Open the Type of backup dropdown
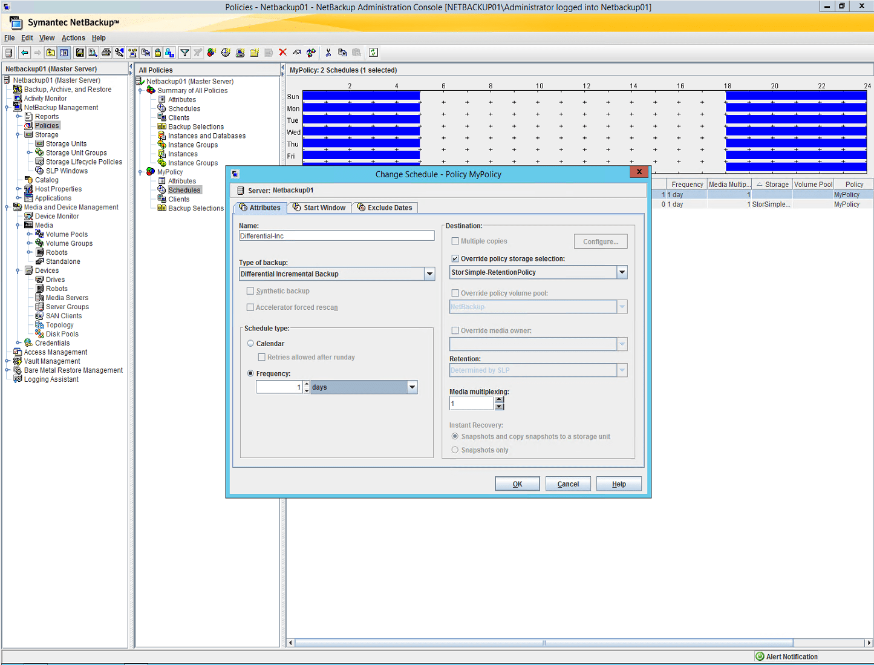The height and width of the screenshot is (665, 874). 429,274
